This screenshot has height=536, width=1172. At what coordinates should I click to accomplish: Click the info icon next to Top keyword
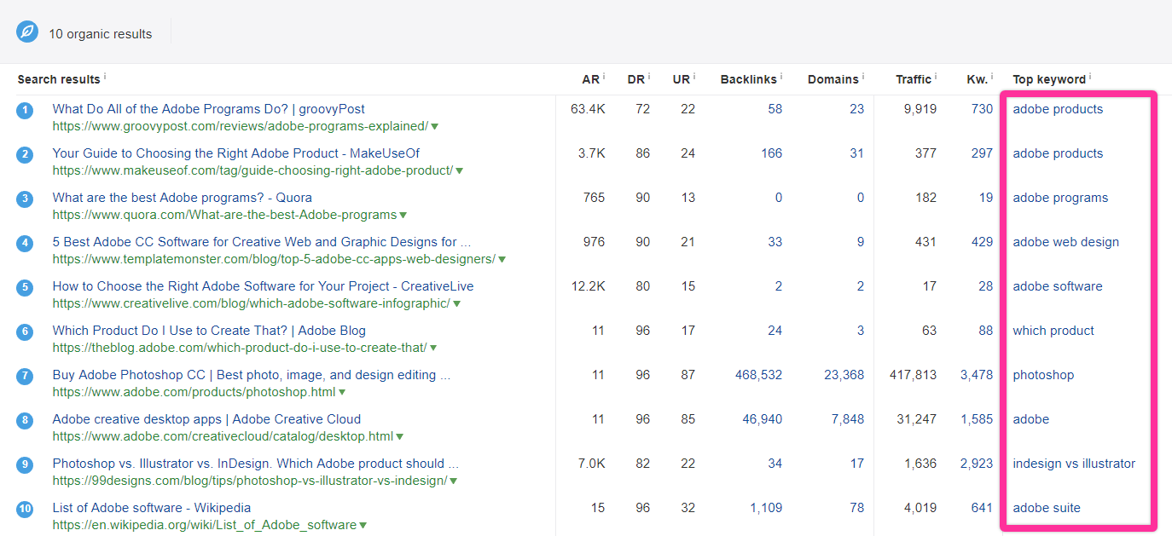coord(1090,77)
